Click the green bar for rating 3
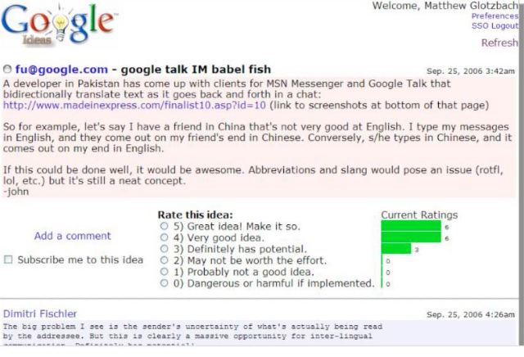 coord(396,249)
